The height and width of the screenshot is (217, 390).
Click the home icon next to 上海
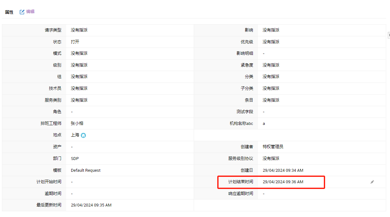83,135
